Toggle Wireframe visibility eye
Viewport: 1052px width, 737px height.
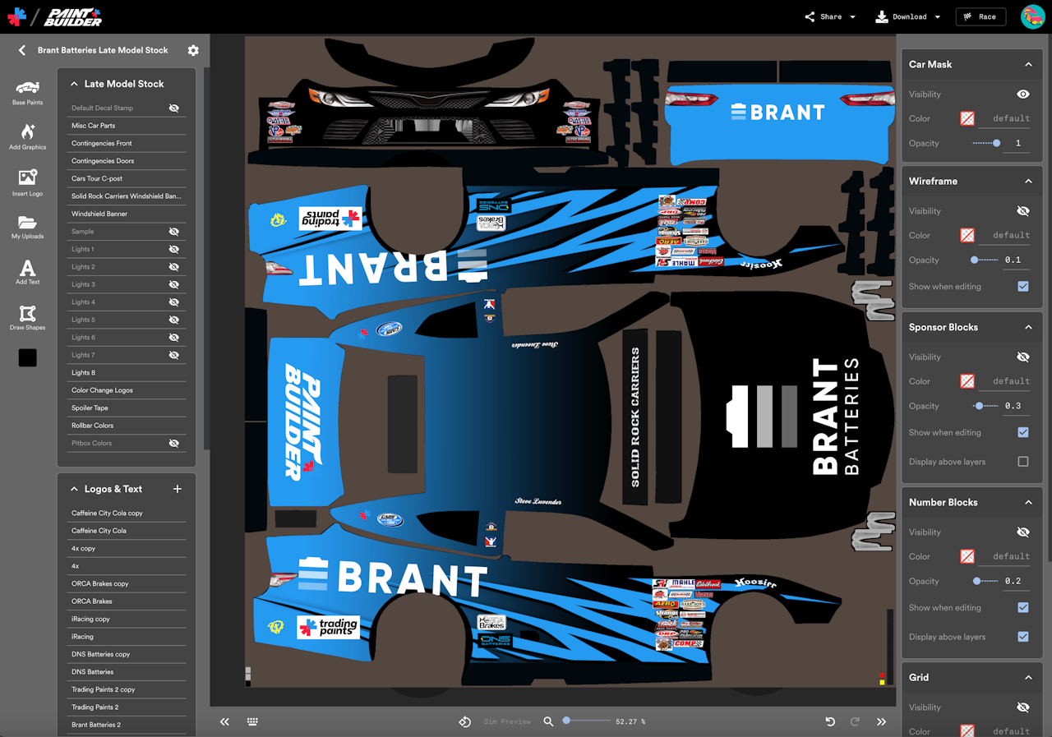(x=1023, y=211)
